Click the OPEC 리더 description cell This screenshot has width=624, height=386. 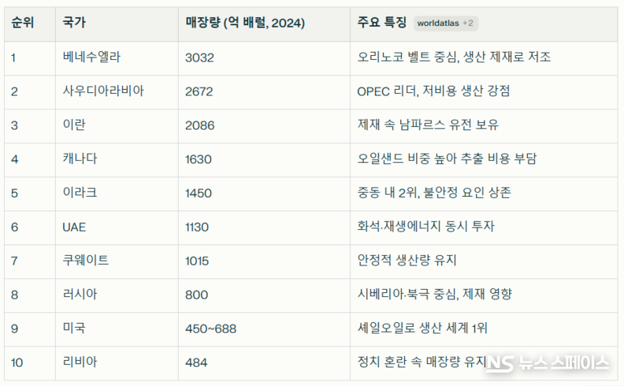(433, 91)
